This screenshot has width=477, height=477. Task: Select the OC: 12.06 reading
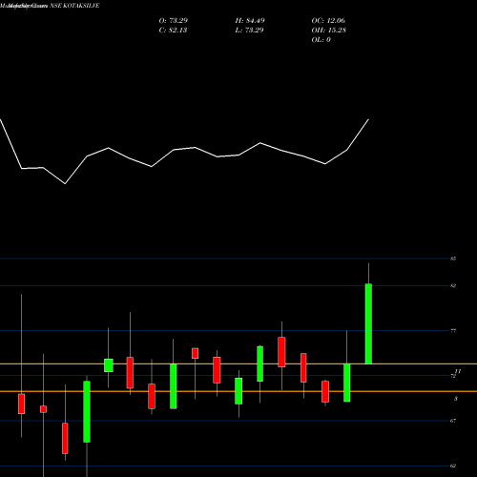tap(328, 20)
